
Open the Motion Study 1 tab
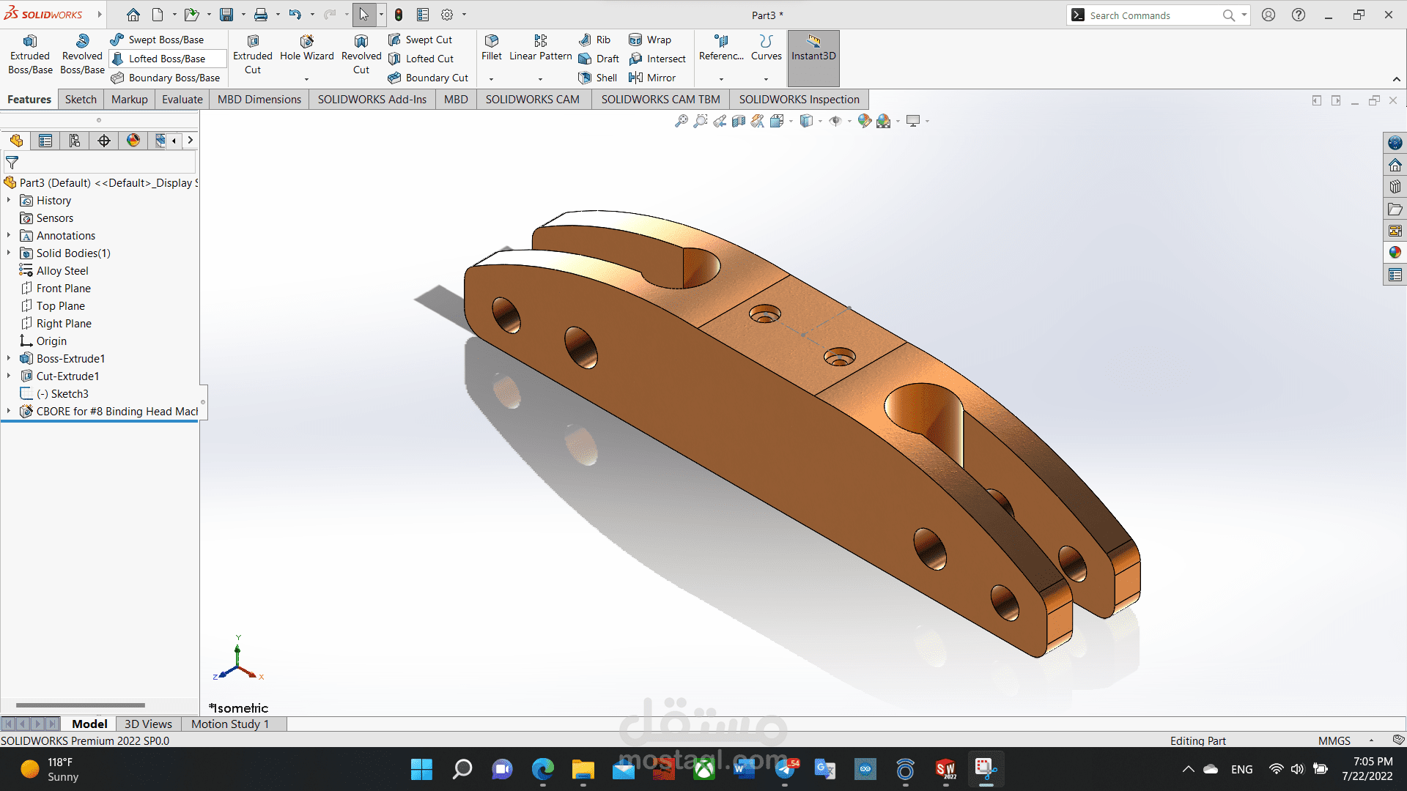[230, 724]
